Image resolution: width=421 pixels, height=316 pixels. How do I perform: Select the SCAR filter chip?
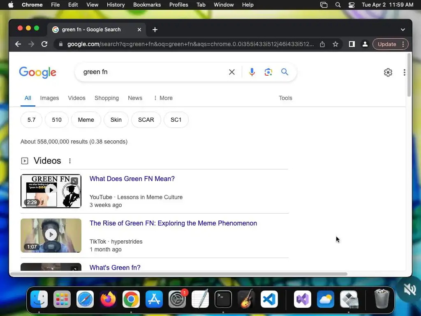pos(146,120)
